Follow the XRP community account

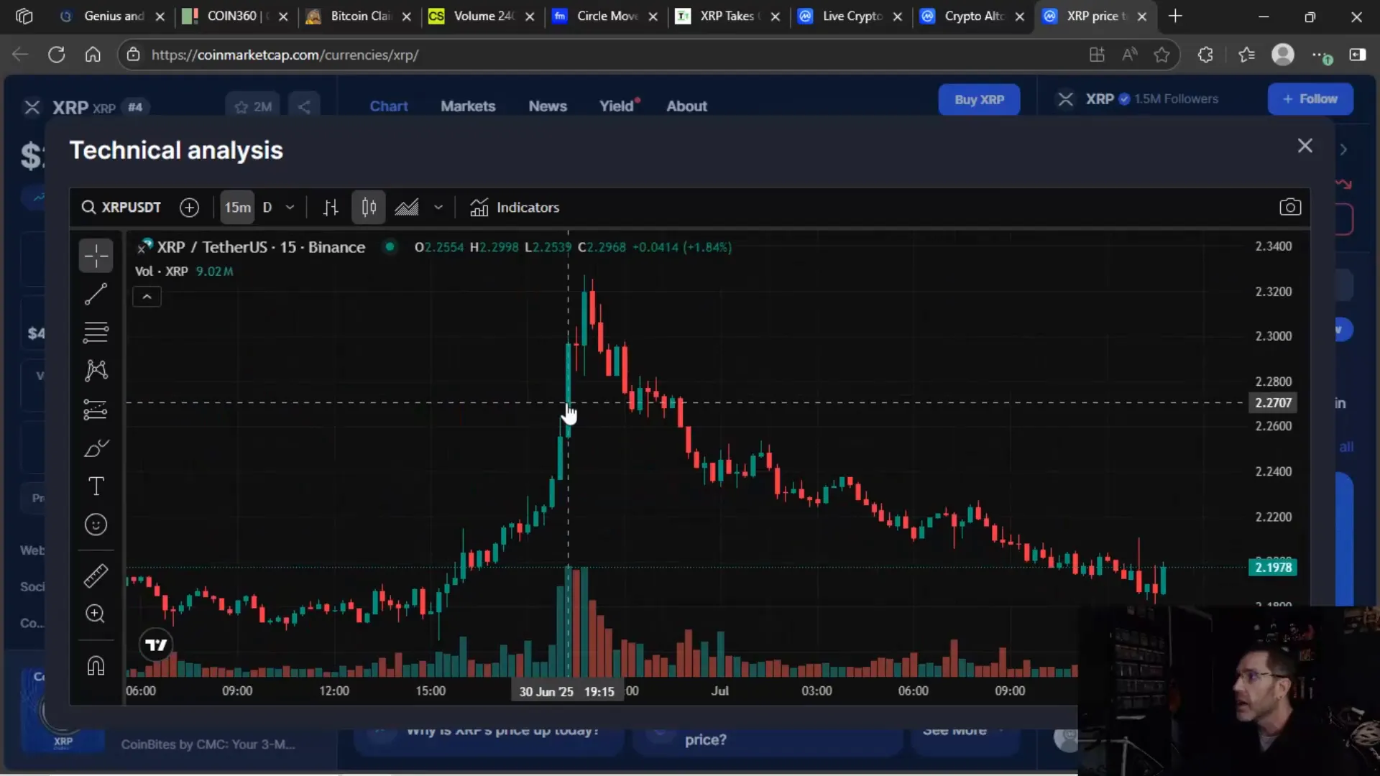[x=1310, y=98]
